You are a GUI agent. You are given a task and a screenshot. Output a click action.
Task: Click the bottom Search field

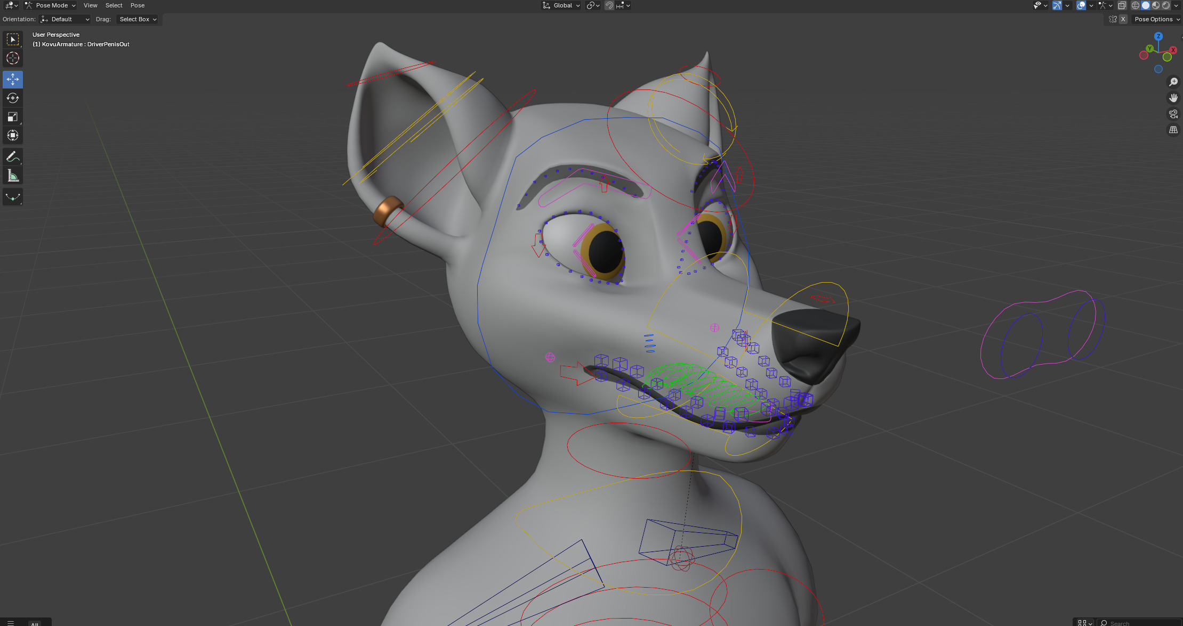[1140, 623]
